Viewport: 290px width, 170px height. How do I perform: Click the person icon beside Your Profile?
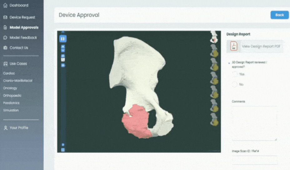(x=6, y=128)
